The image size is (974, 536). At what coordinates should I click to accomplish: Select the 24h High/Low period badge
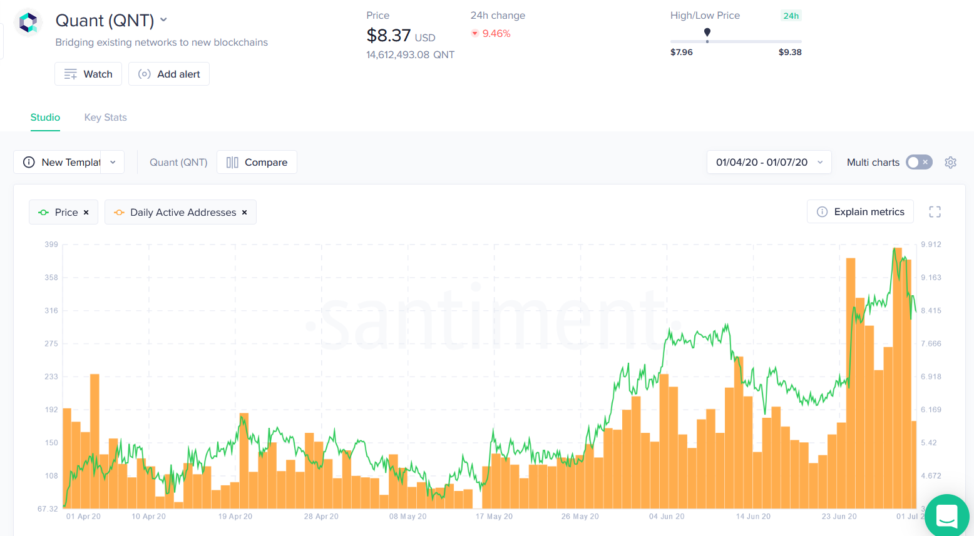791,16
